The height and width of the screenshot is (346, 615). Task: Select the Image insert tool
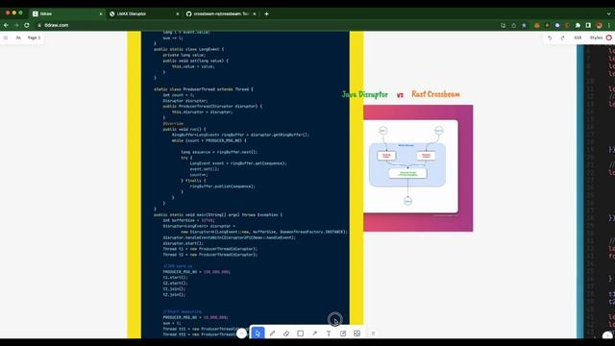(357, 334)
